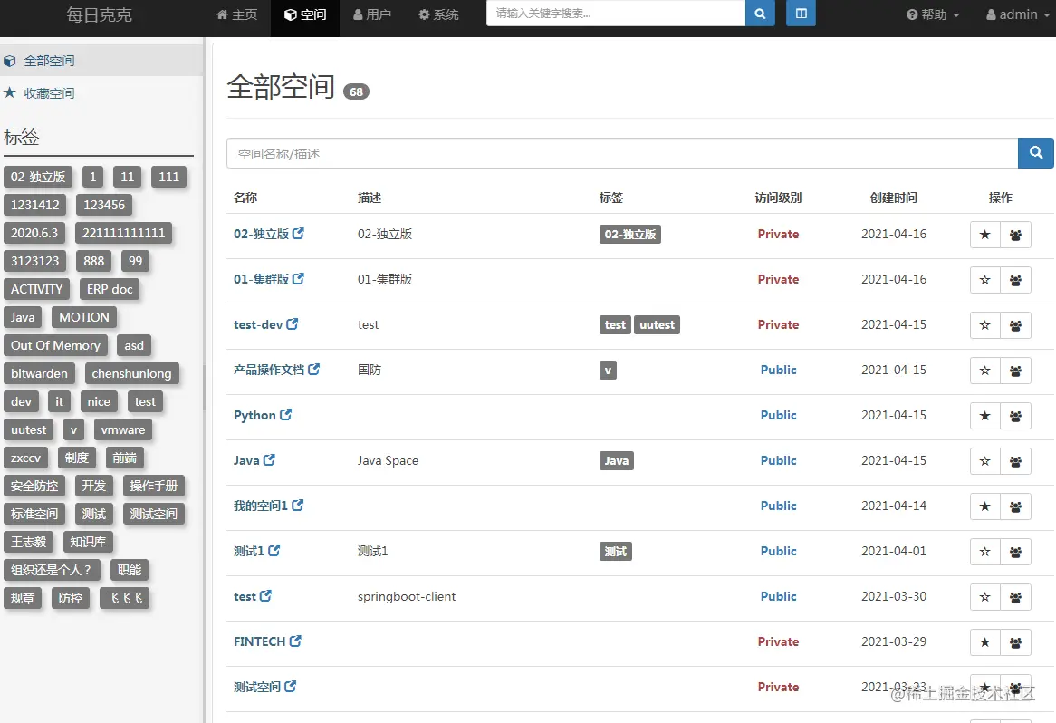The width and height of the screenshot is (1056, 723).
Task: Filter by the bitwarden tag
Action: coord(39,373)
